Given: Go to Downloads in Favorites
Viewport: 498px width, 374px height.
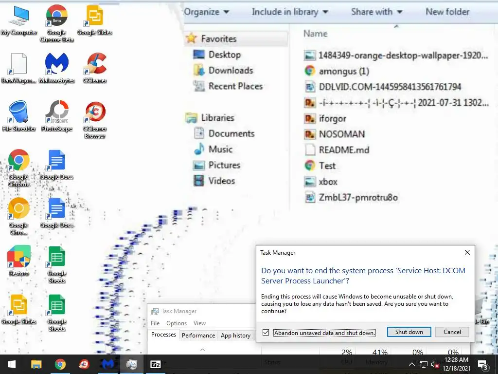Looking at the screenshot, I should 223,70.
